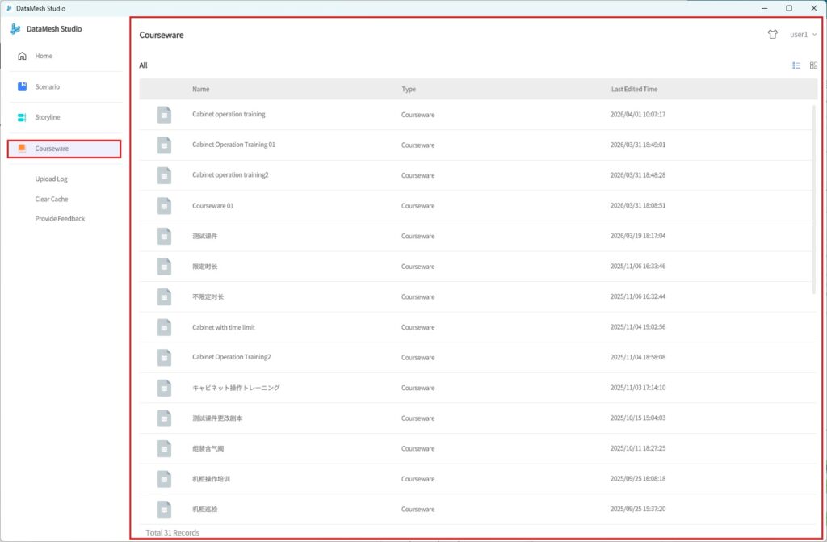This screenshot has height=542, width=827.
Task: Click the DataMesh Studio logo
Action: click(x=15, y=29)
